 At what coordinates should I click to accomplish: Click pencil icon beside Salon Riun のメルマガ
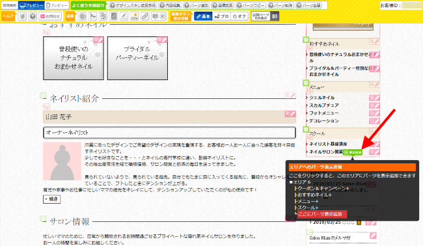(373, 236)
